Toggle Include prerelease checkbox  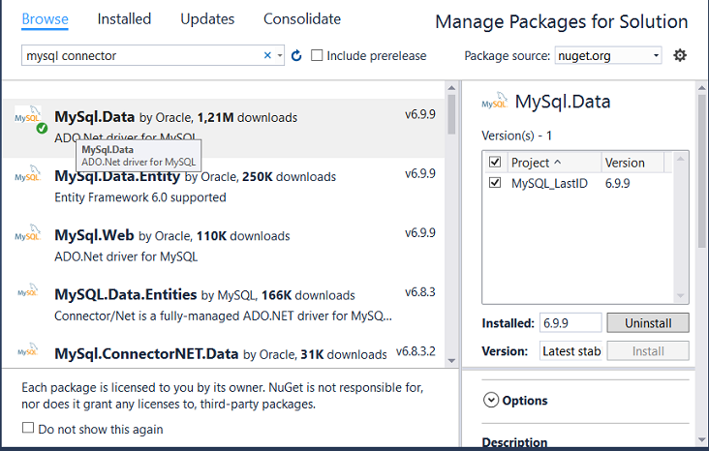click(317, 55)
